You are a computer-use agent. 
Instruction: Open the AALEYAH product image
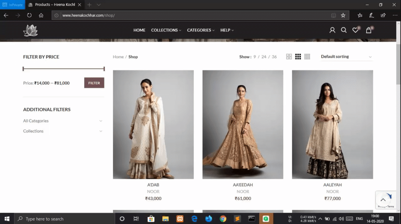click(x=332, y=124)
